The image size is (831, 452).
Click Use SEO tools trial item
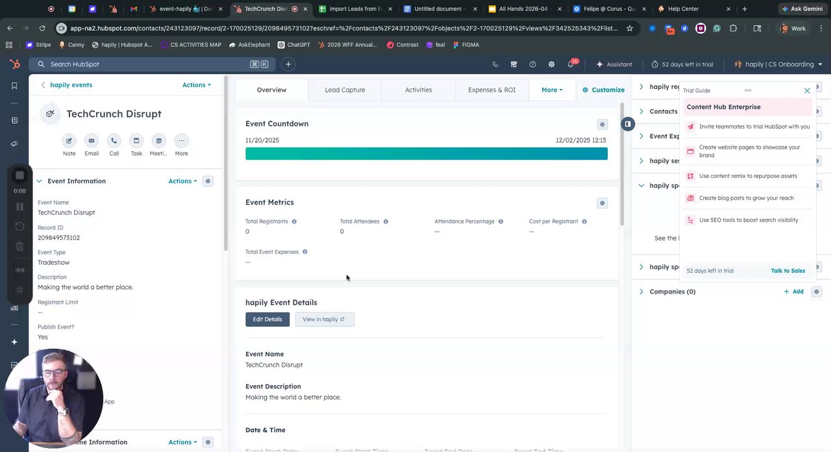pos(748,220)
